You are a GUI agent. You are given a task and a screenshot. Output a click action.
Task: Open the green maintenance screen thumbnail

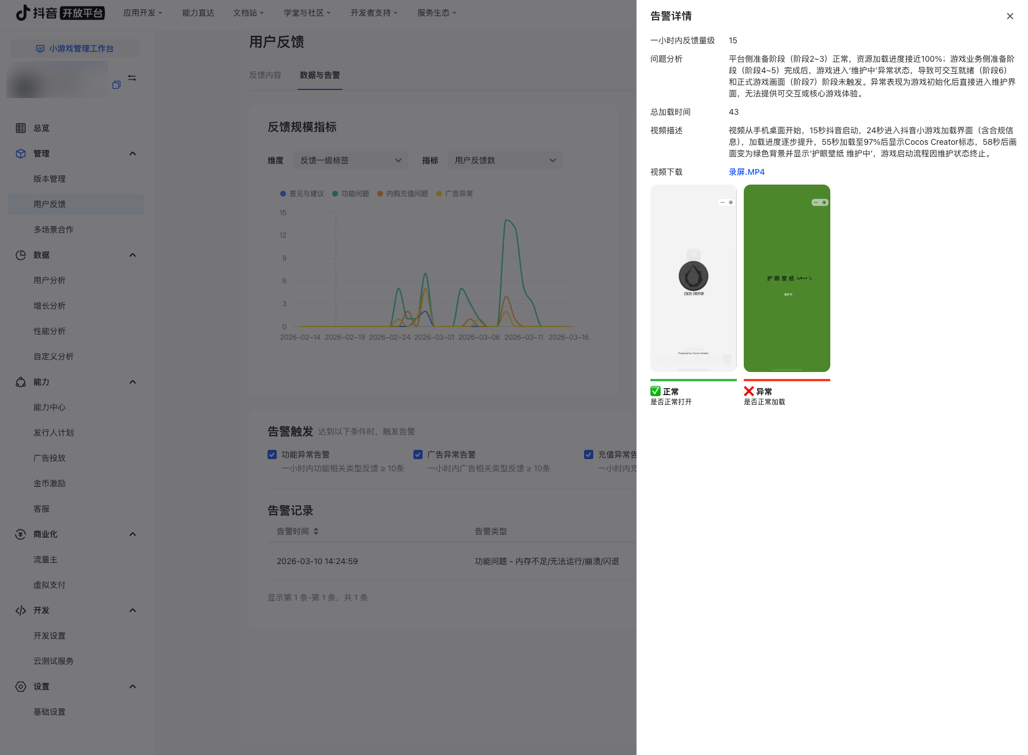pyautogui.click(x=786, y=278)
